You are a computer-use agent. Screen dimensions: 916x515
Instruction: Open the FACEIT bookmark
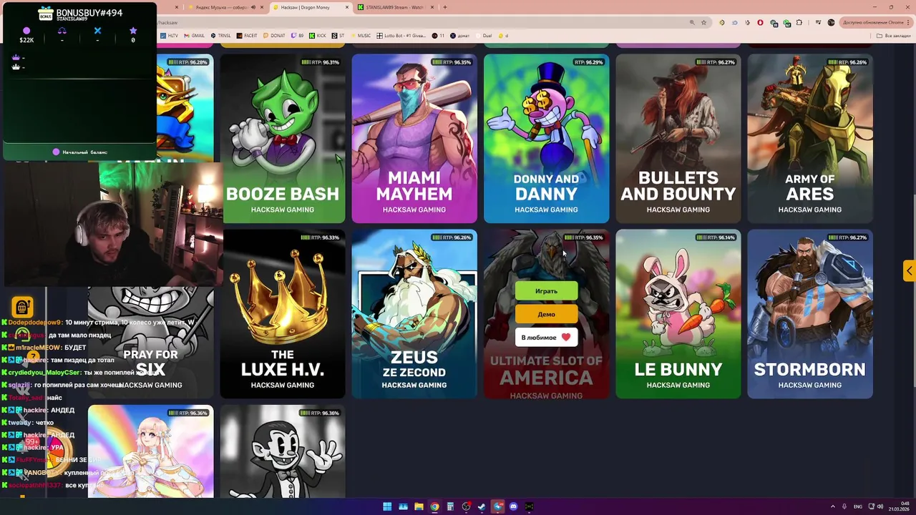(247, 35)
